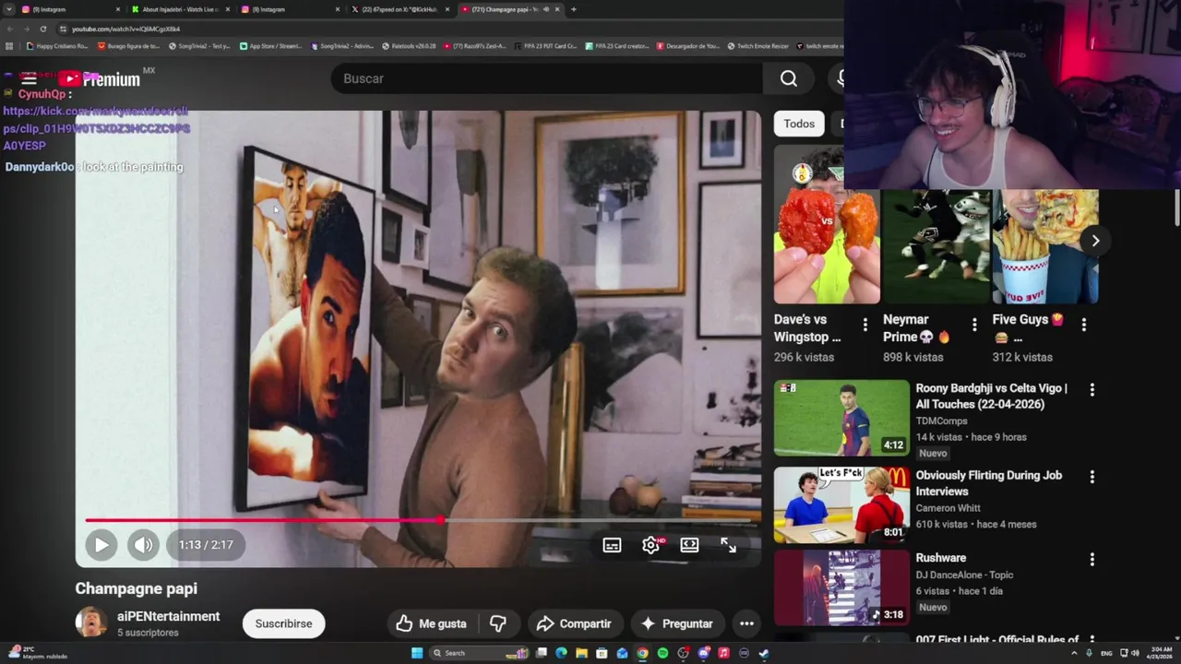Open the FIFA 23 Card creator bookmark
Screen dimensions: 1181x664
[619, 45]
